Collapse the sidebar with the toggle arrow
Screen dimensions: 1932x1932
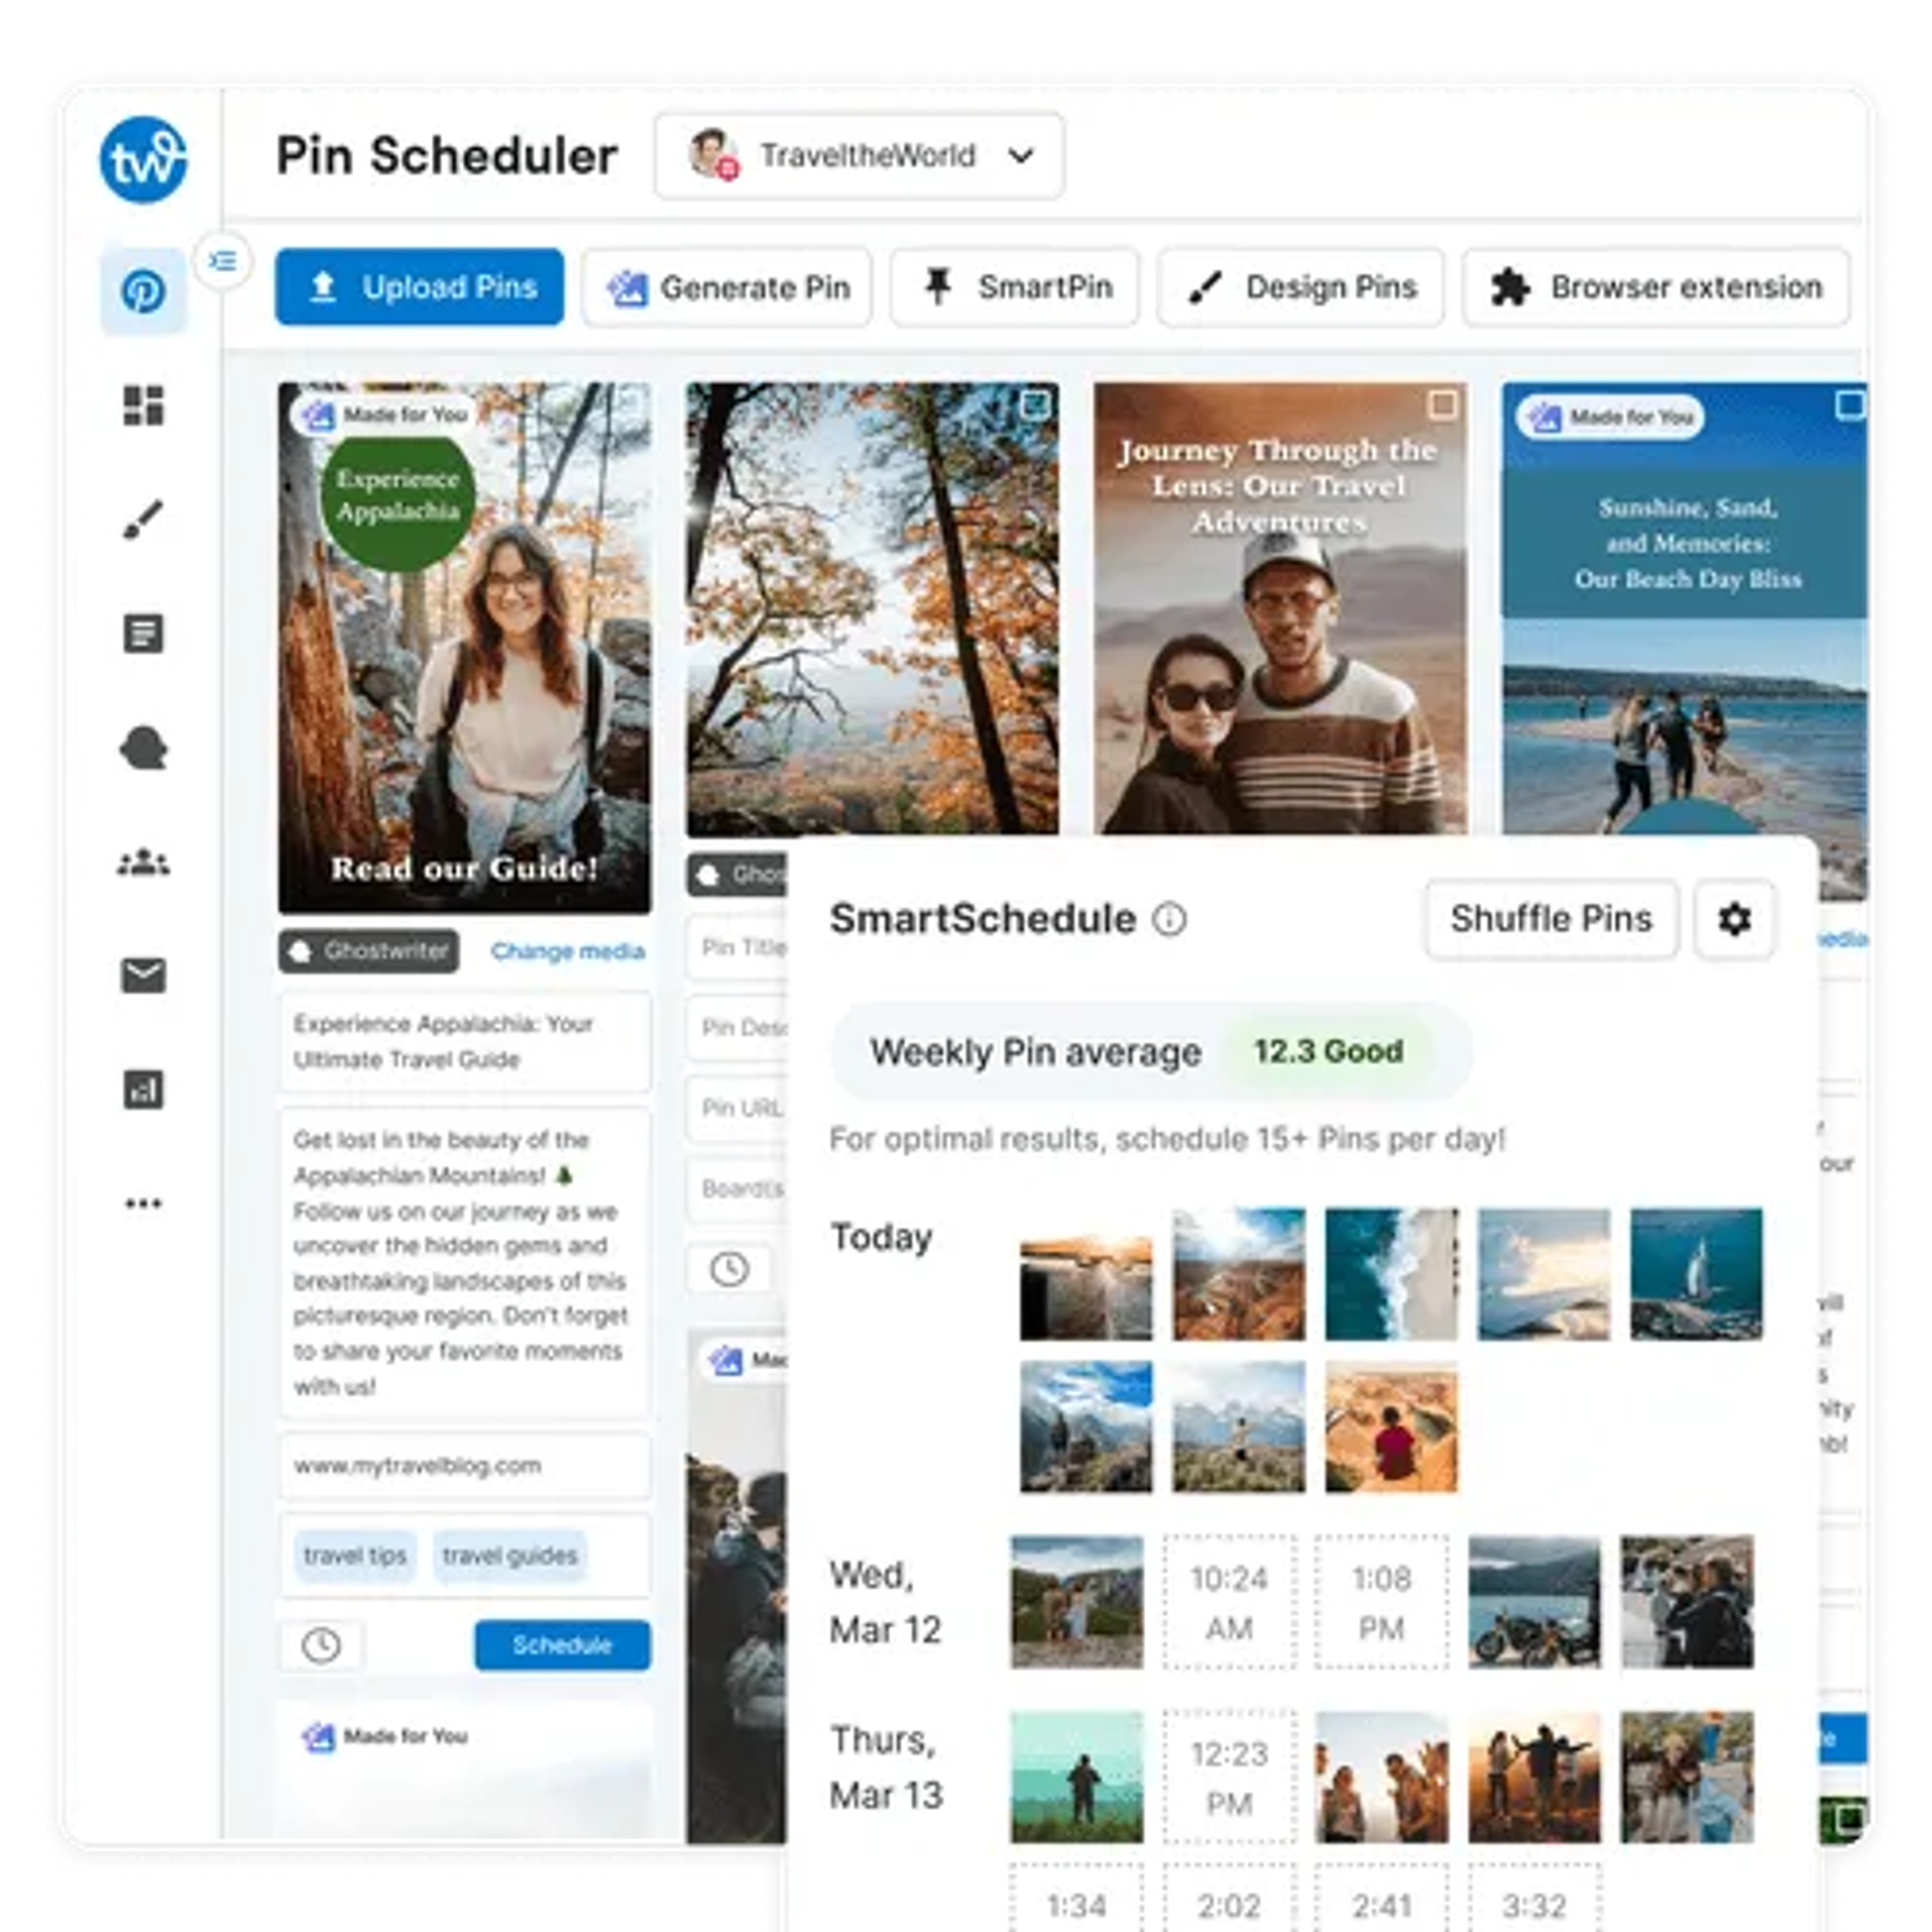[222, 262]
